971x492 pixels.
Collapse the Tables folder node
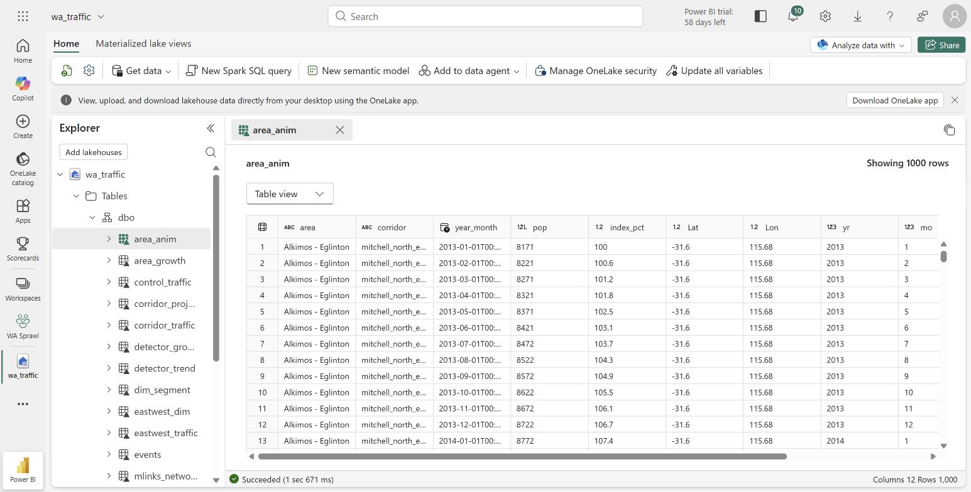76,196
